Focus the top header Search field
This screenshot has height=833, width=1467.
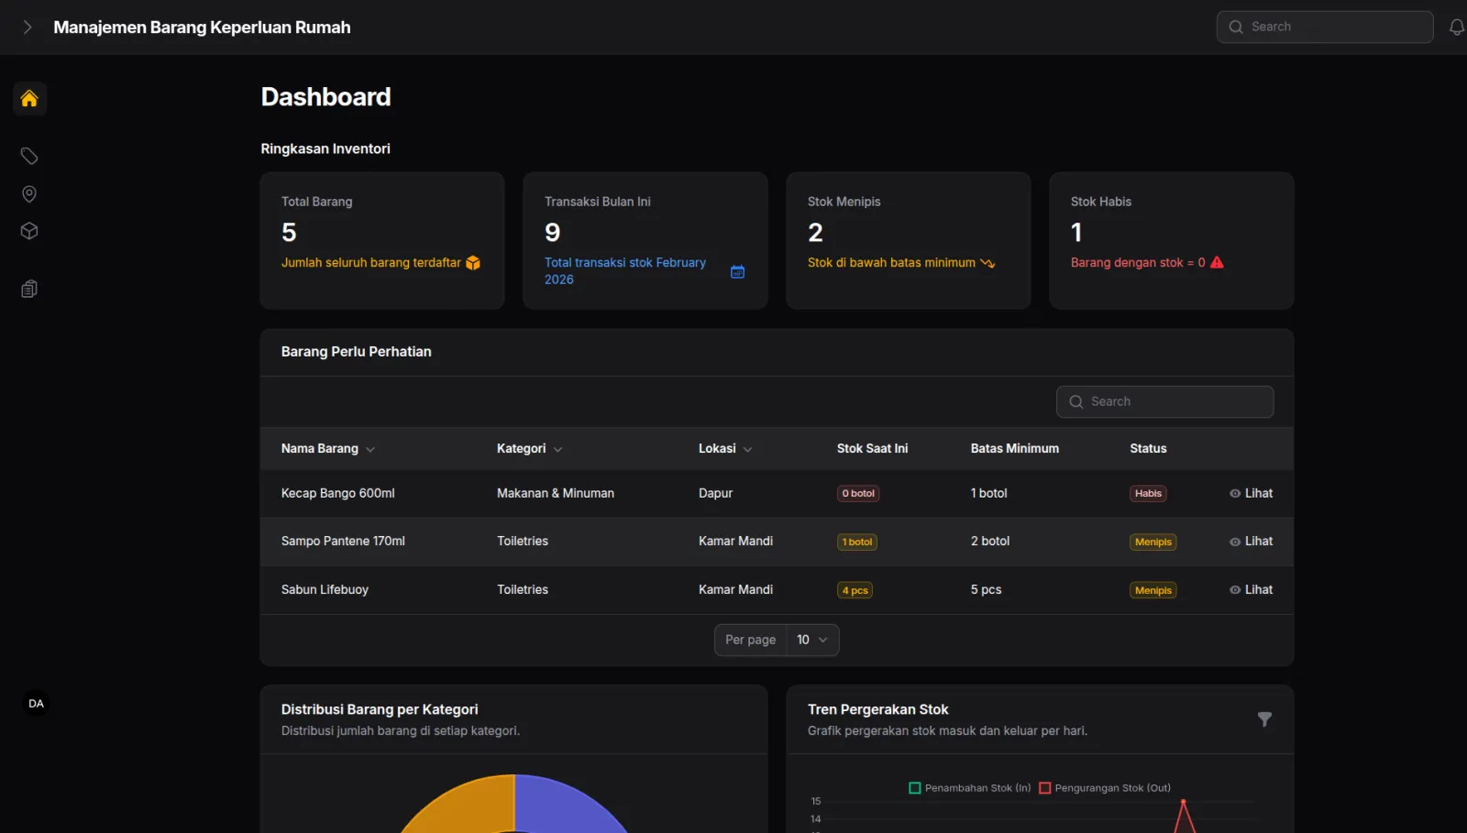(1325, 27)
